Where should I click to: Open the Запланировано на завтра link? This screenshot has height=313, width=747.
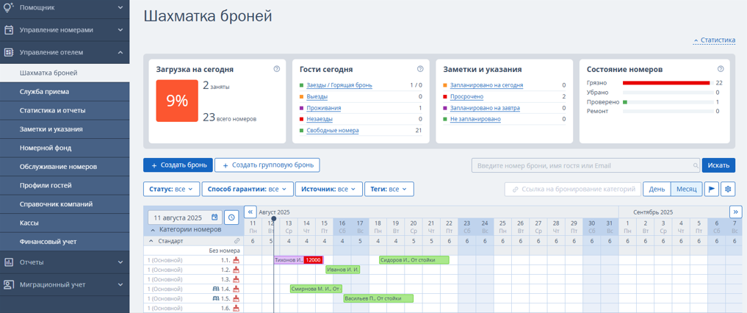[485, 108]
